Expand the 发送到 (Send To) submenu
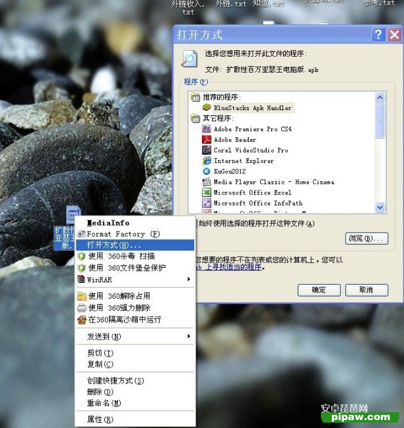 pos(135,336)
